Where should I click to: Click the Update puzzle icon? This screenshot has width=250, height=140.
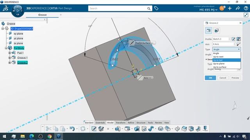[x=83, y=129]
